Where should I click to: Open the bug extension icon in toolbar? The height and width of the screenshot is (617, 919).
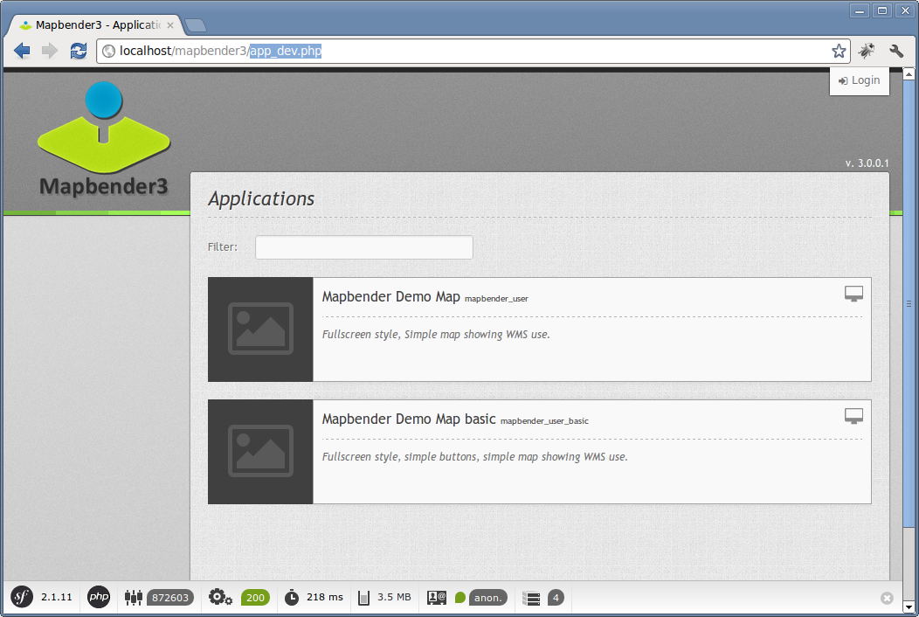coord(867,51)
